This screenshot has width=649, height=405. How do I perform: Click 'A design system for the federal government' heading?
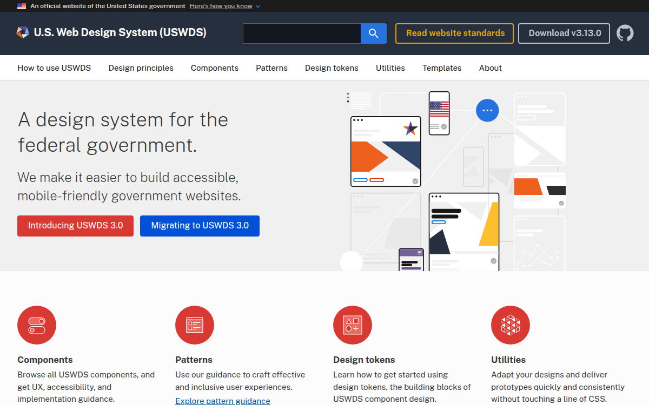123,132
